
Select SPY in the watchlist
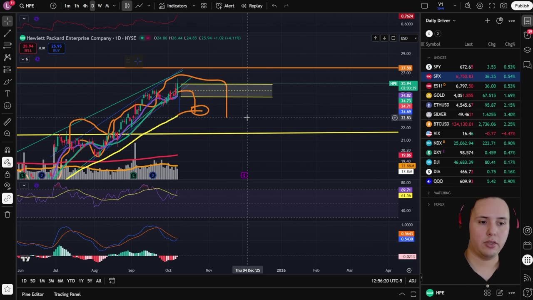pos(471,67)
